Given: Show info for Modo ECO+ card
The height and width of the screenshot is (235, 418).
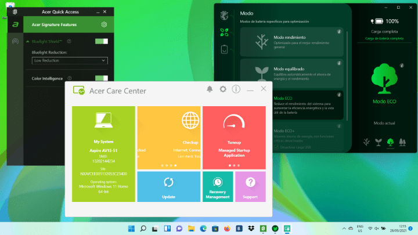Looking at the screenshot, I should coord(339,126).
